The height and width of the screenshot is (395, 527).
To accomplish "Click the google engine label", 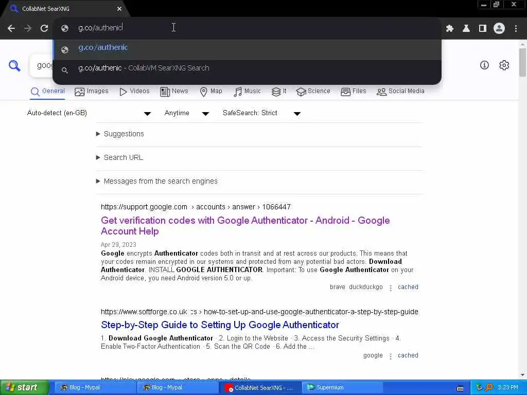I will click(x=373, y=356).
